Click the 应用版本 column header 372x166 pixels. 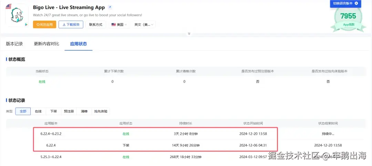[51, 123]
